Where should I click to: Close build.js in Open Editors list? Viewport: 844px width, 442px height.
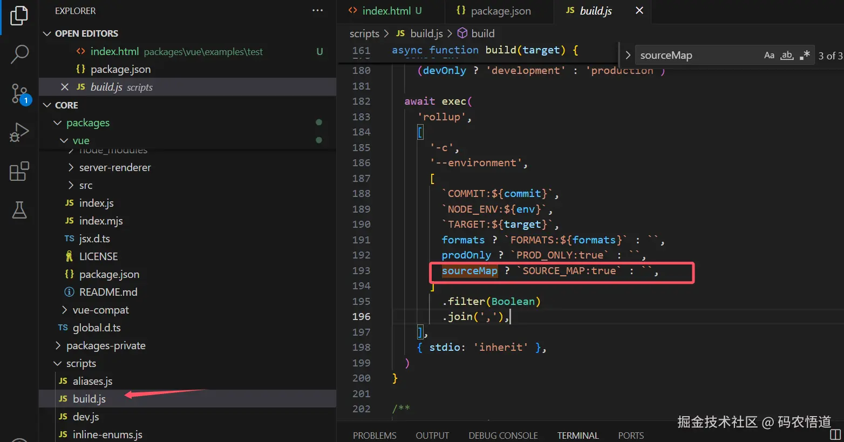coord(65,87)
